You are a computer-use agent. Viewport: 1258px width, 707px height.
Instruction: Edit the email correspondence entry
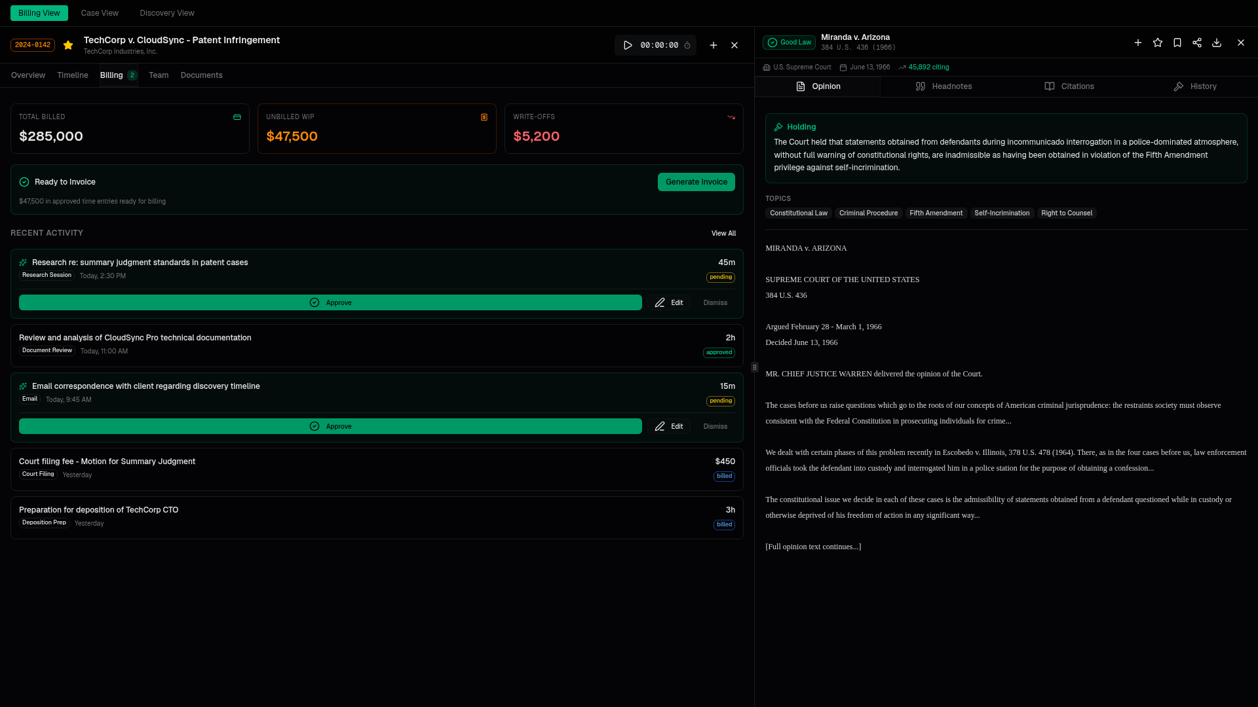669,426
